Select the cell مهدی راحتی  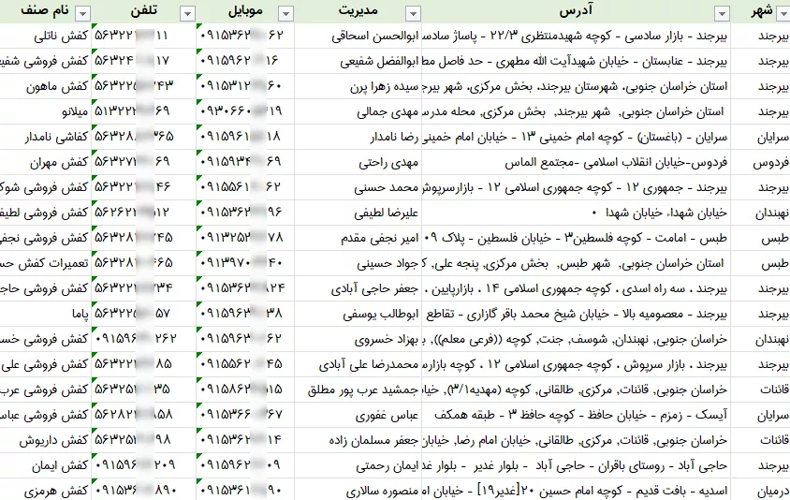(358, 162)
